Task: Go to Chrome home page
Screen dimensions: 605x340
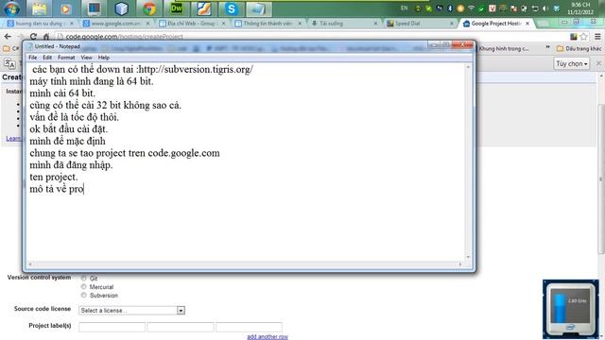Action: [46, 37]
